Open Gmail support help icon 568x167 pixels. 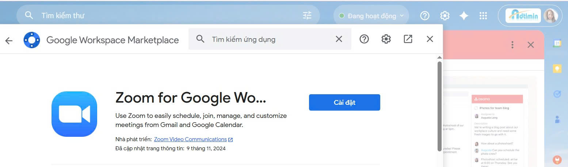424,16
